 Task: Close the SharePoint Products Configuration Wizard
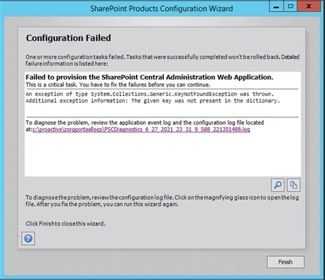[x=309, y=6]
